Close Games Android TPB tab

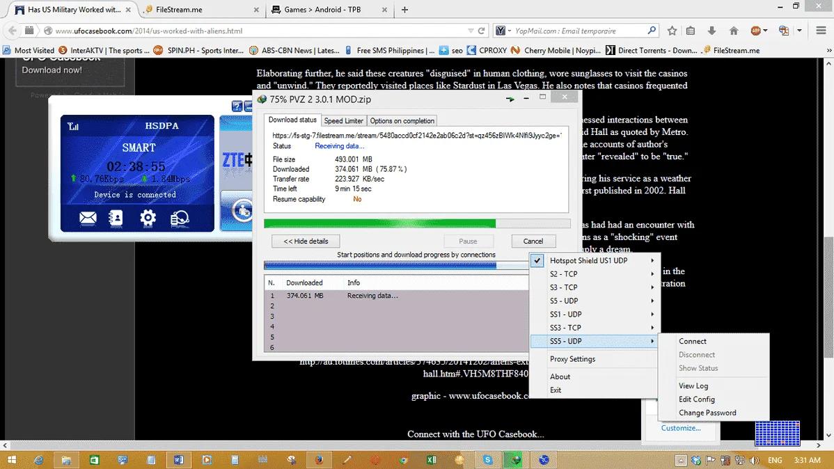coord(384,10)
